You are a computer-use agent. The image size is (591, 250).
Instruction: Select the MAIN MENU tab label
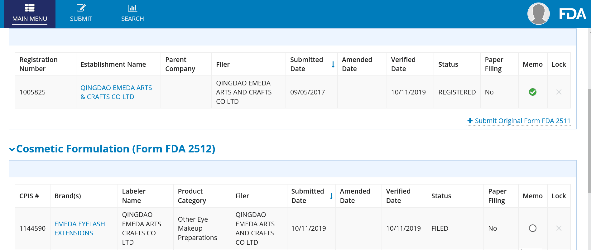tap(30, 19)
